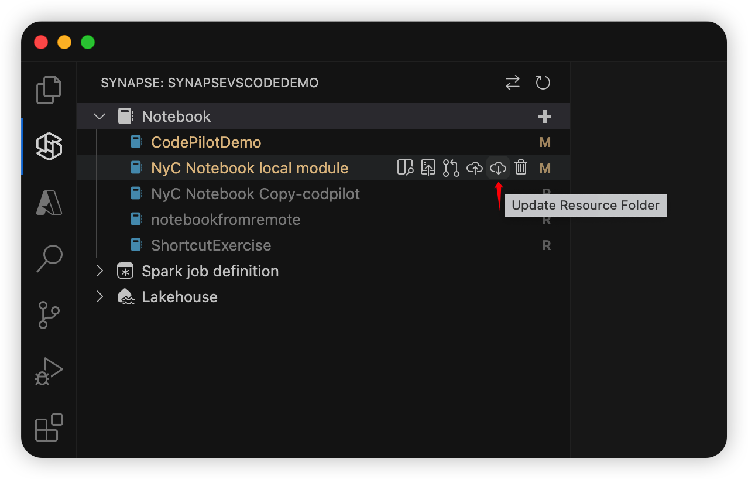748x479 pixels.
Task: Click the M status badge on CodePilotDemo
Action: click(545, 142)
